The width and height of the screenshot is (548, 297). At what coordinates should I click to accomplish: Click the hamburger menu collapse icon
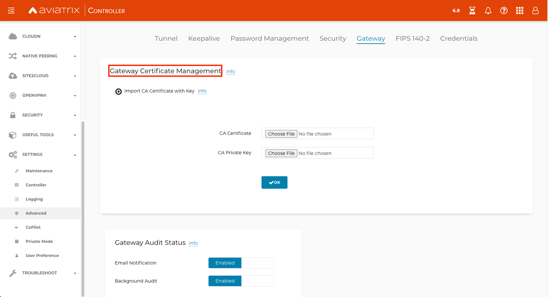coord(11,11)
